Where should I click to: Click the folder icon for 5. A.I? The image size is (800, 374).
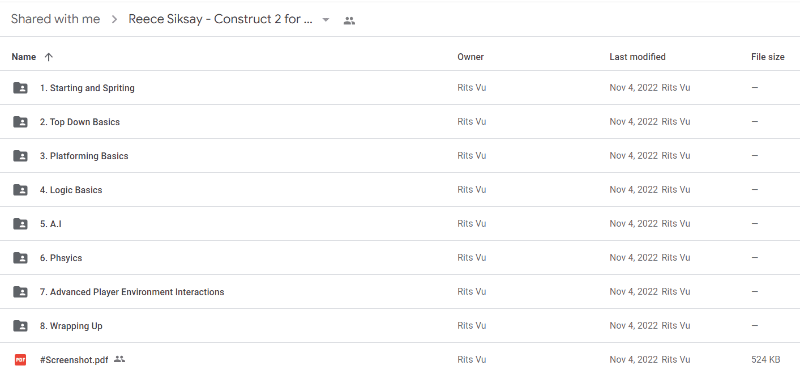(x=20, y=224)
